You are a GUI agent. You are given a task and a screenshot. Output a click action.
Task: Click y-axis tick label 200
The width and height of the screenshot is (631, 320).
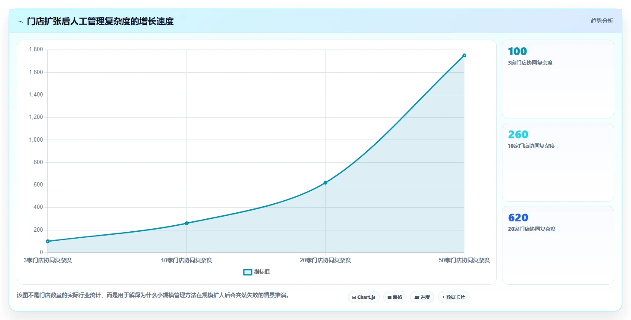38,230
